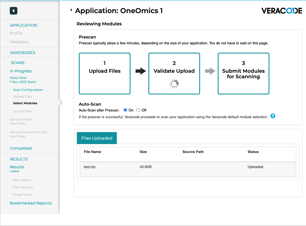Enable Auto-Scan after Prescan
306x226 pixels.
click(x=125, y=110)
